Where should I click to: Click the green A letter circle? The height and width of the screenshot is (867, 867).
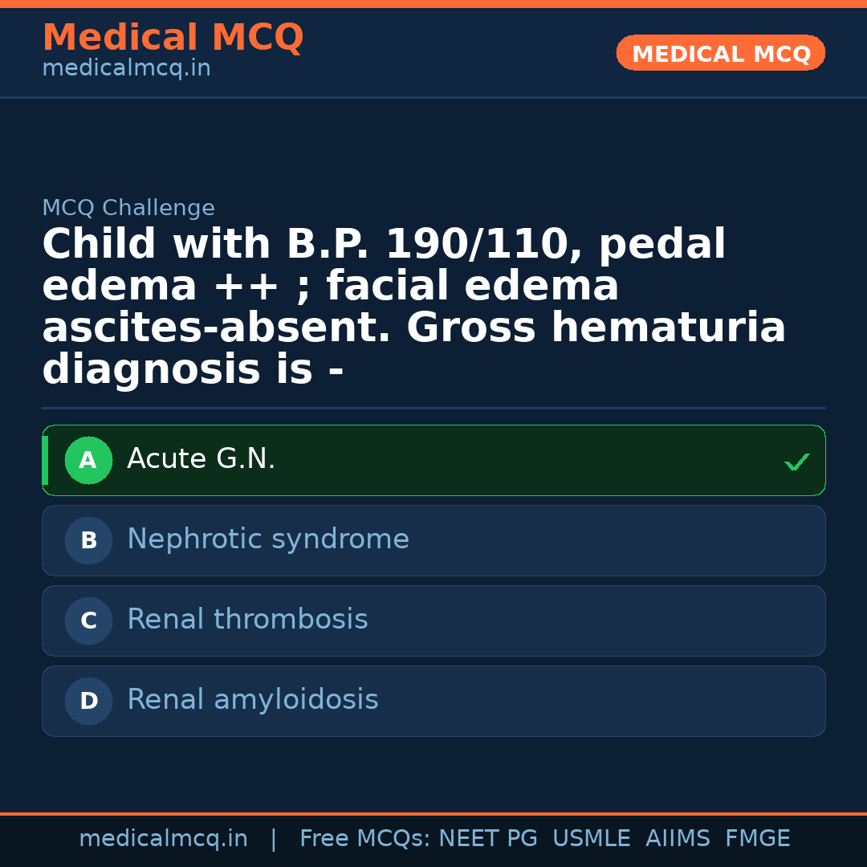tap(88, 461)
